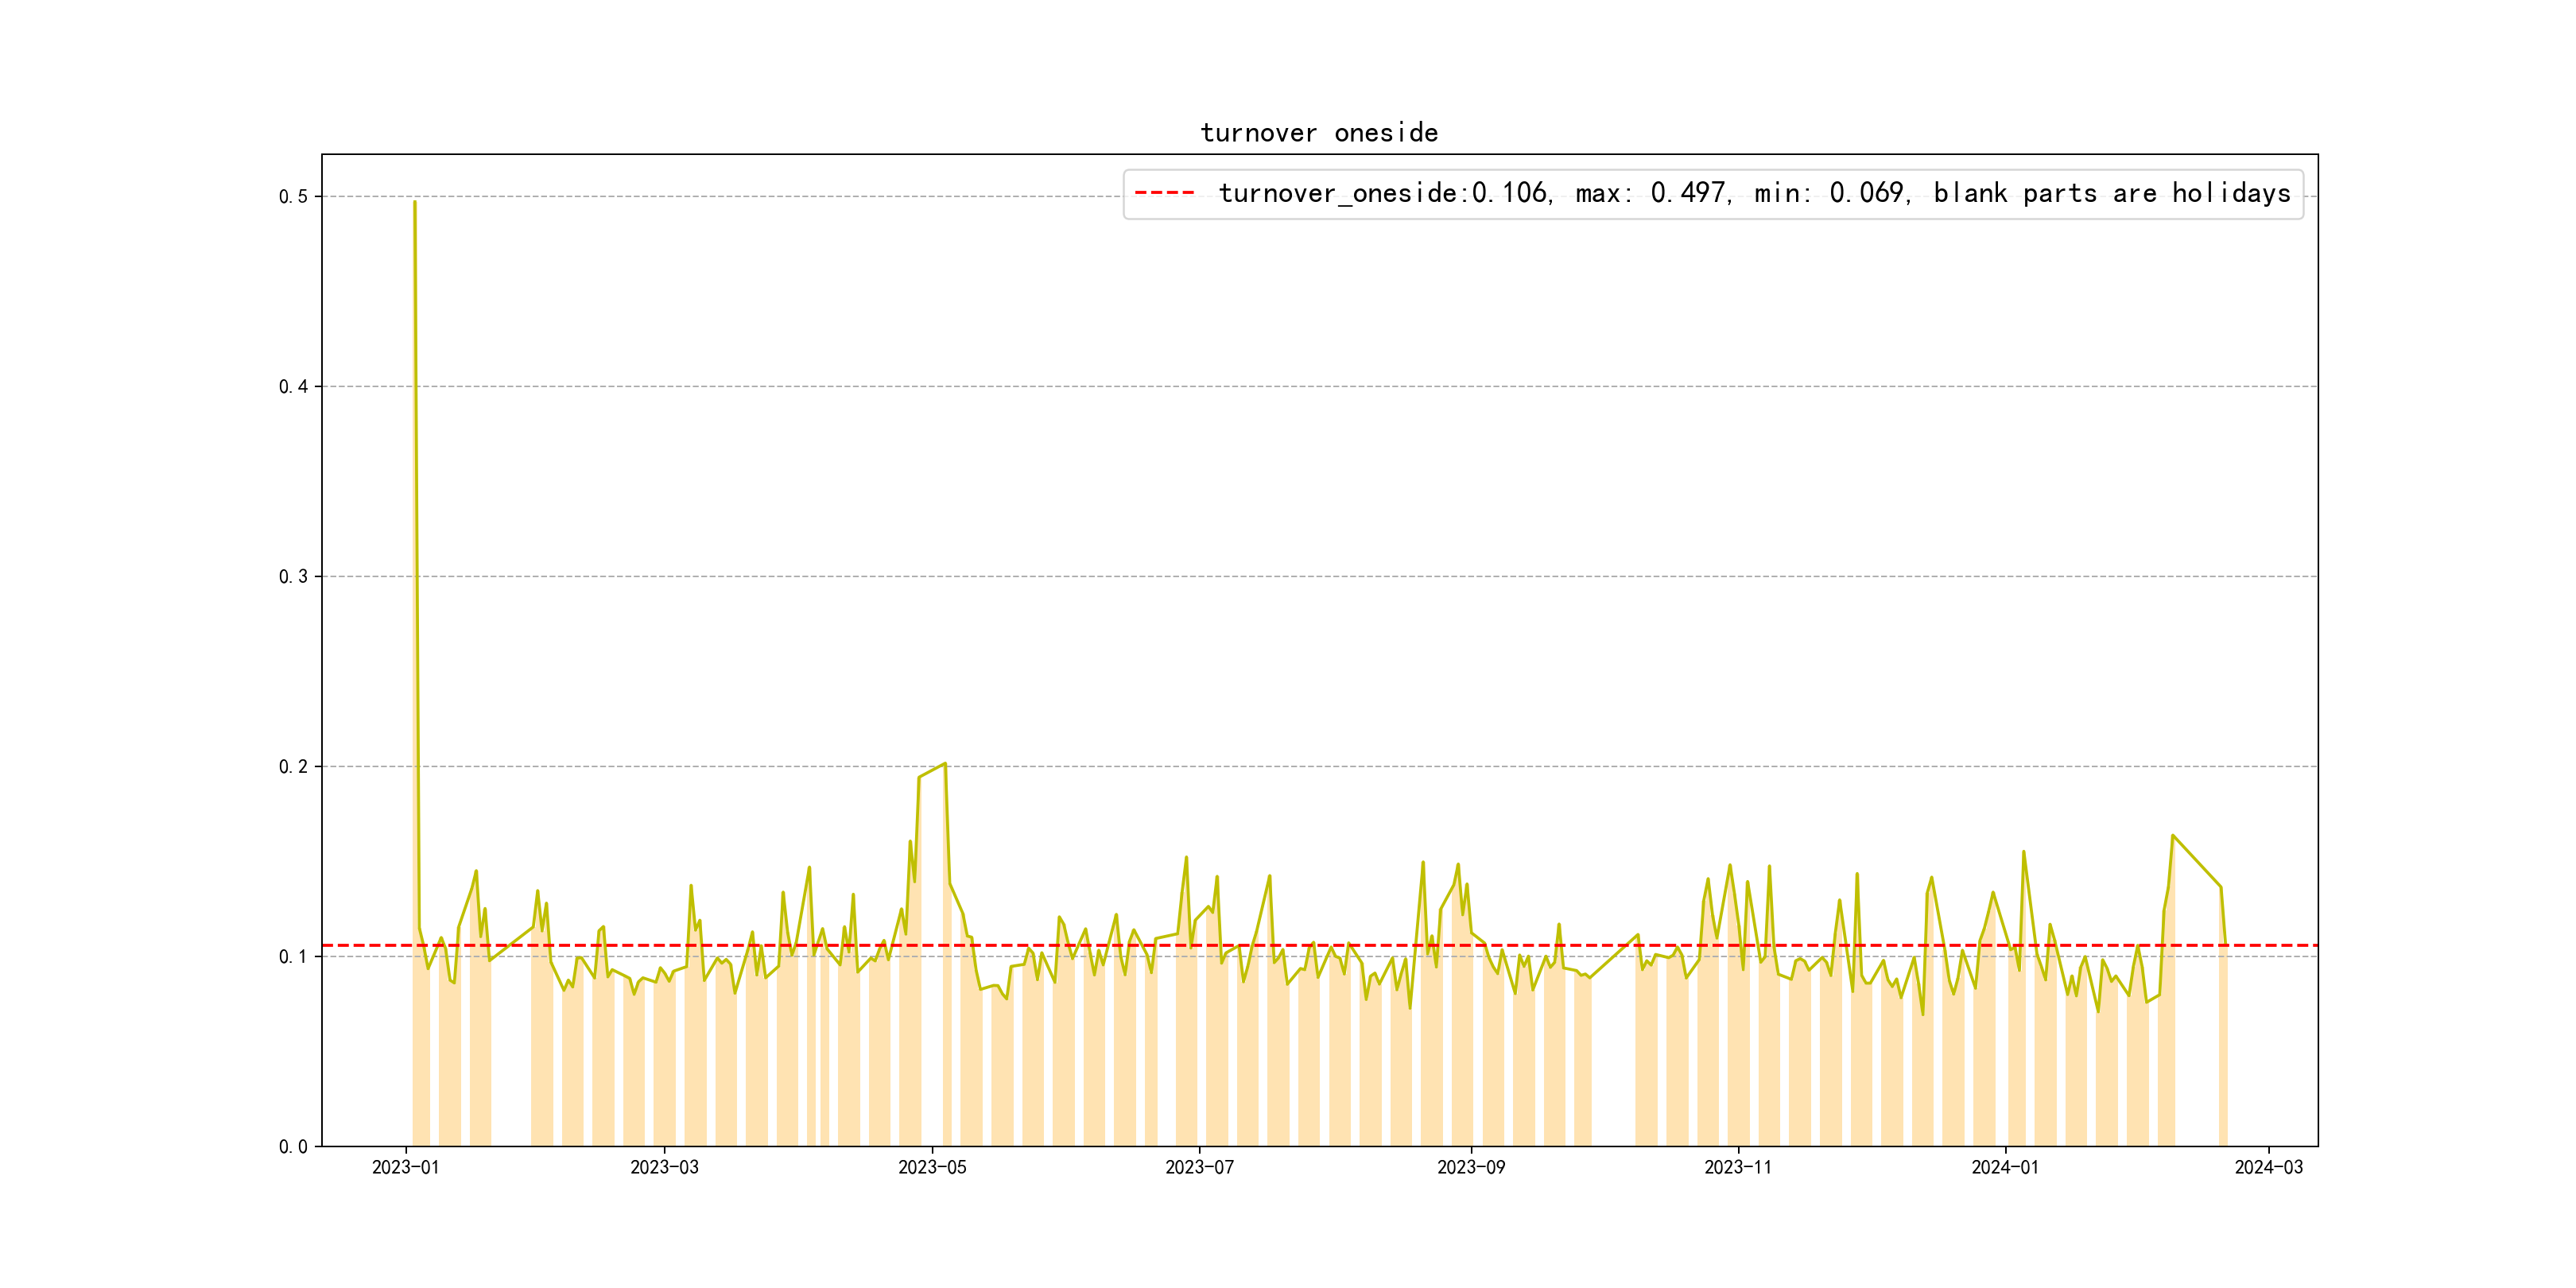Click the chart title 'turnover oneside'

[x=1318, y=133]
